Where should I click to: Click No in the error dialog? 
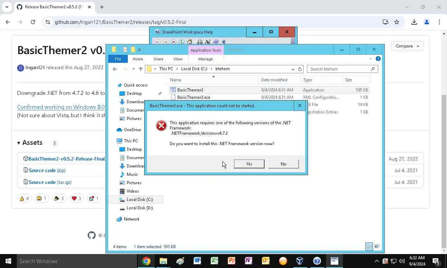283,164
